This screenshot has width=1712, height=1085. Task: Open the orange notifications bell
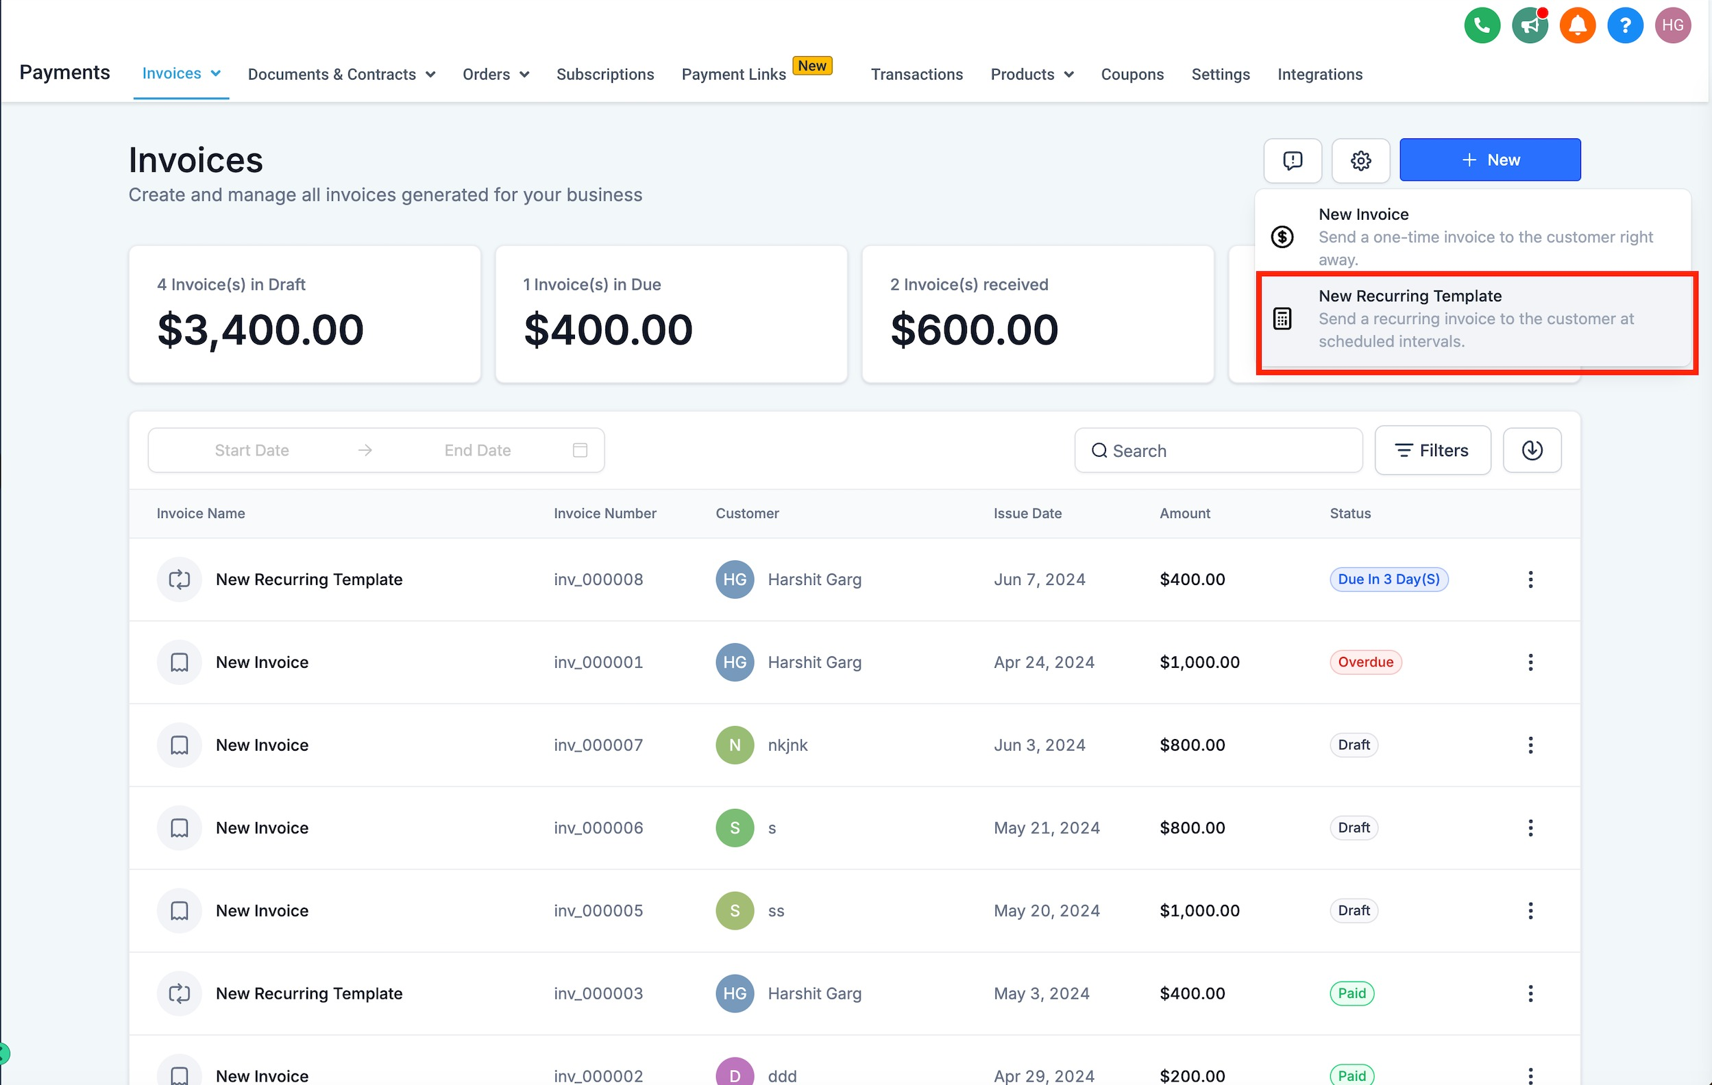1577,25
